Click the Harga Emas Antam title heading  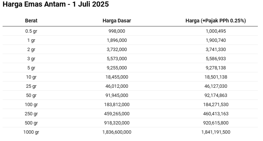pyautogui.click(x=56, y=4)
